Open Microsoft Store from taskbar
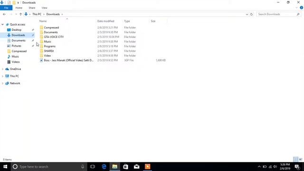Image resolution: width=304 pixels, height=171 pixels. [x=125, y=167]
